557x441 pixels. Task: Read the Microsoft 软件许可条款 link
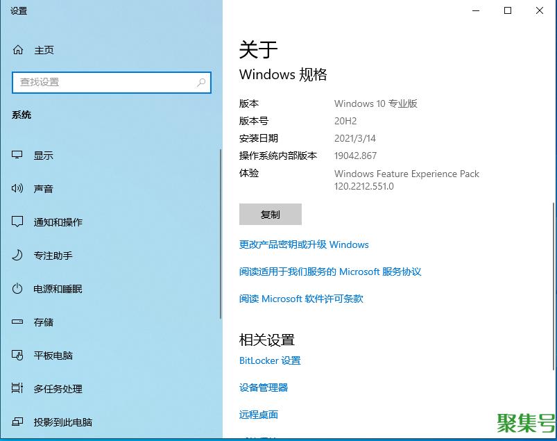pos(301,299)
